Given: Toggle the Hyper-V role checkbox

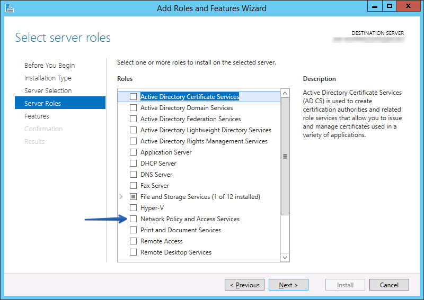Looking at the screenshot, I should pos(134,208).
